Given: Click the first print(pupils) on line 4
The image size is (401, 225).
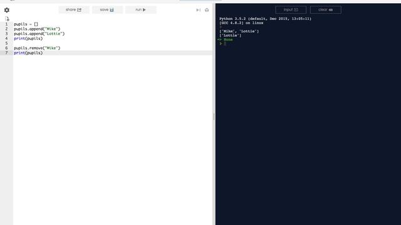Looking at the screenshot, I should pos(28,39).
